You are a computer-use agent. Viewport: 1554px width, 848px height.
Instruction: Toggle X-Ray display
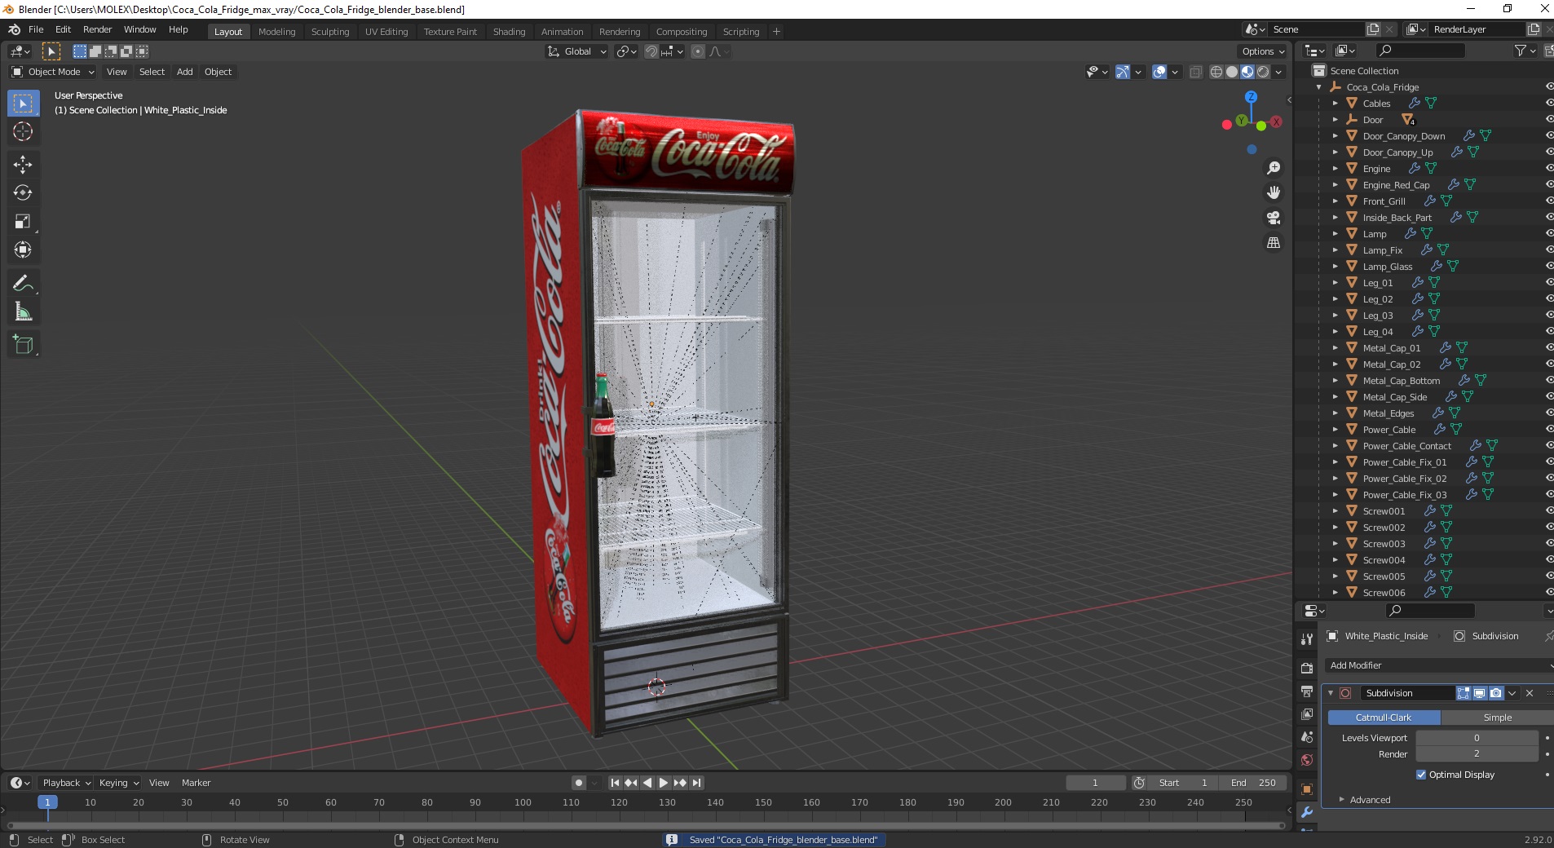coord(1196,72)
